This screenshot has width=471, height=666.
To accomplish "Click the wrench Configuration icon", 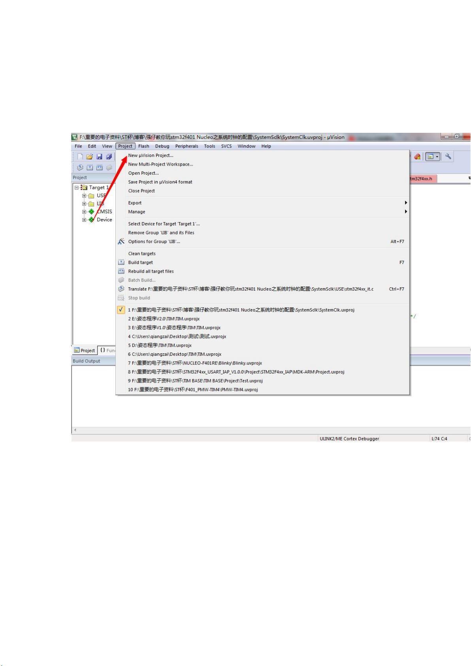I will pyautogui.click(x=448, y=157).
